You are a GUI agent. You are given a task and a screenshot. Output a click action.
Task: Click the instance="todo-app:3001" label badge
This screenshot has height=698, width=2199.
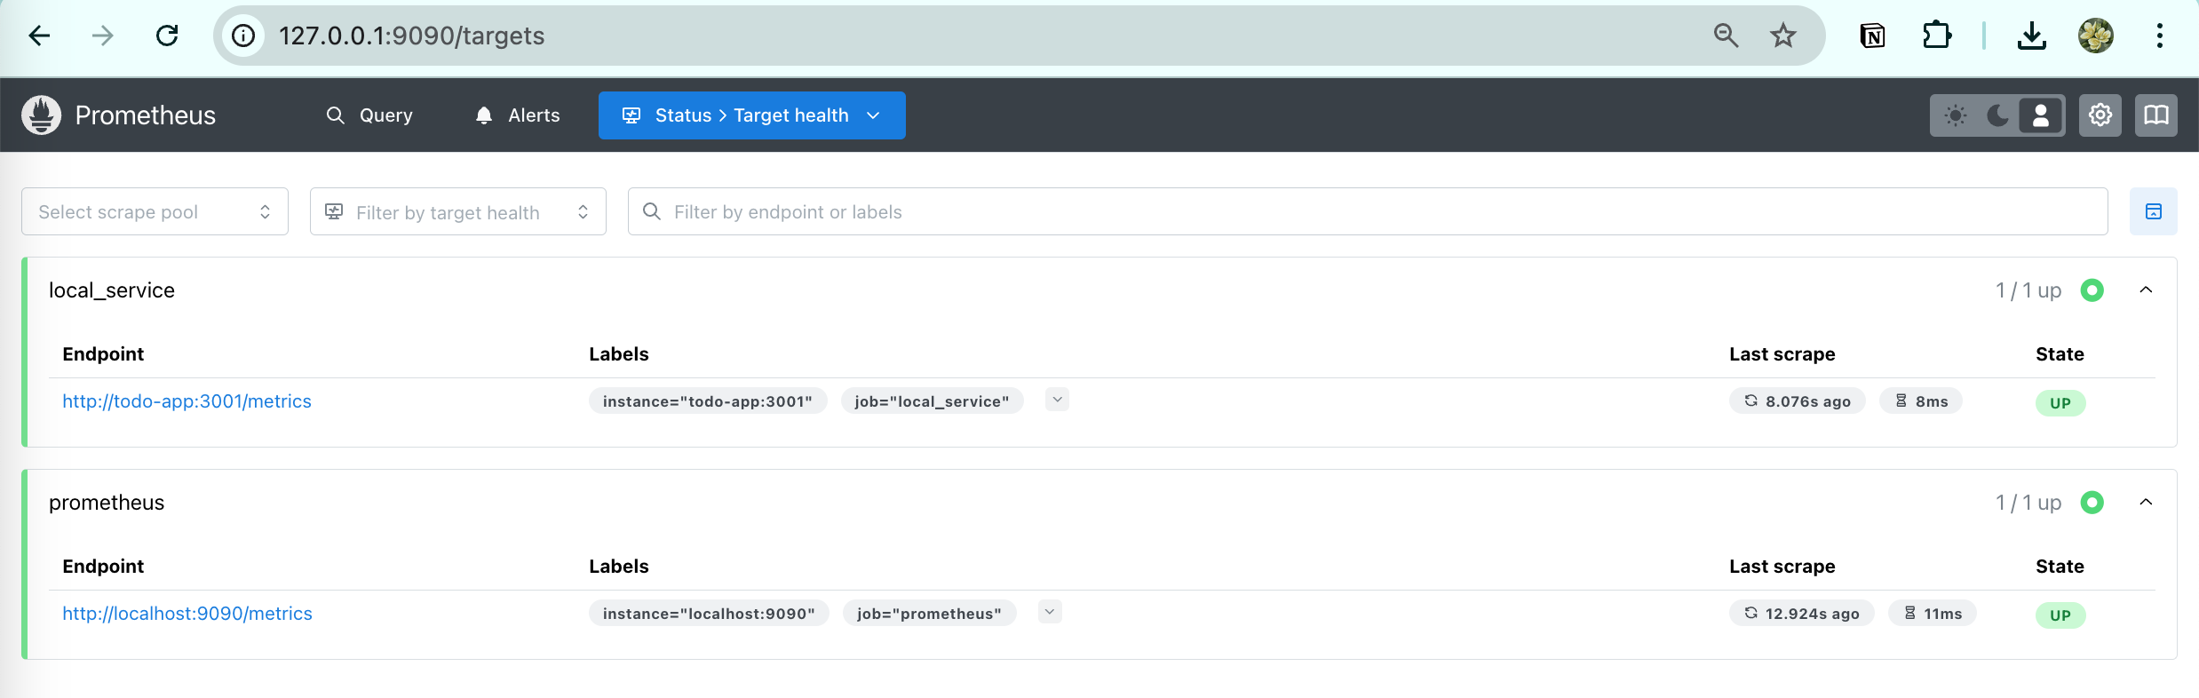click(x=708, y=401)
